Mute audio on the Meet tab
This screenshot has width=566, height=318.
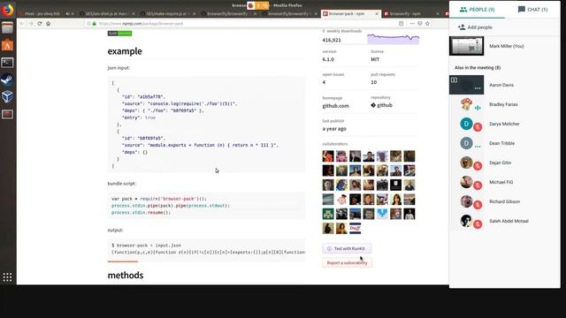click(x=67, y=14)
